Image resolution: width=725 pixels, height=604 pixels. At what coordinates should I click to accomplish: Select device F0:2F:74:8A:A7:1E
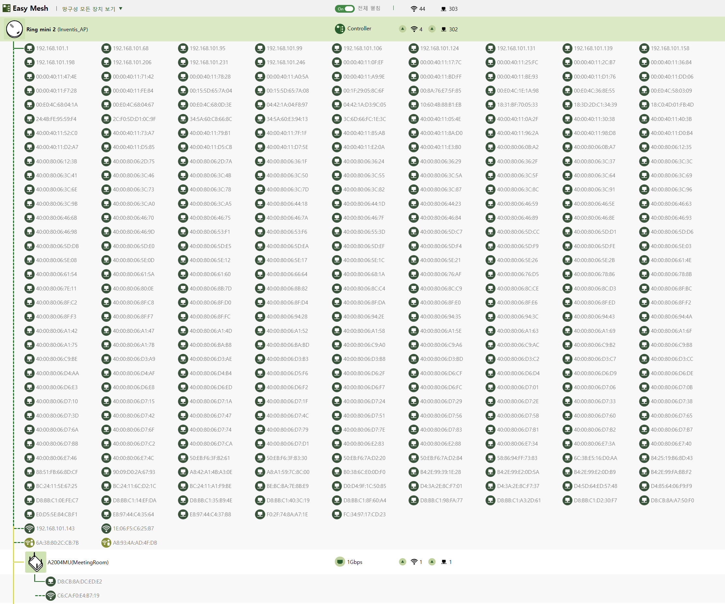coord(287,514)
